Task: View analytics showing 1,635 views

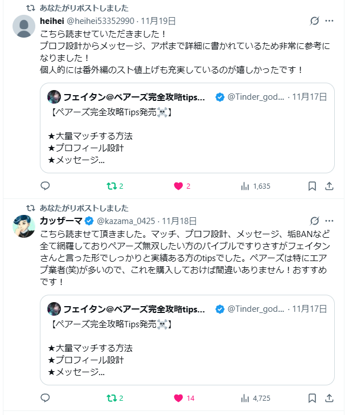Action: pos(256,186)
